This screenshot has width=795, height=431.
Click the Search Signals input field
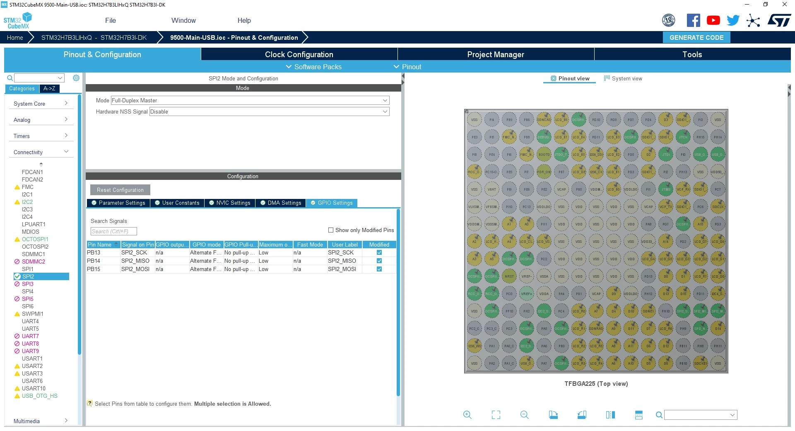[113, 231]
